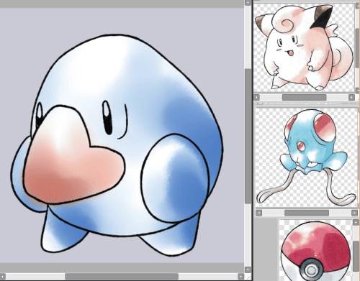Select the Clefairy reference image
Screen dimensions: 360x281
click(305, 47)
